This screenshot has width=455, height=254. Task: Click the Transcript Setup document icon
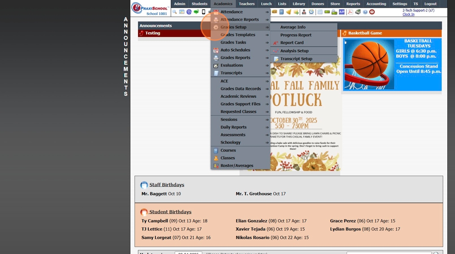coord(276,59)
